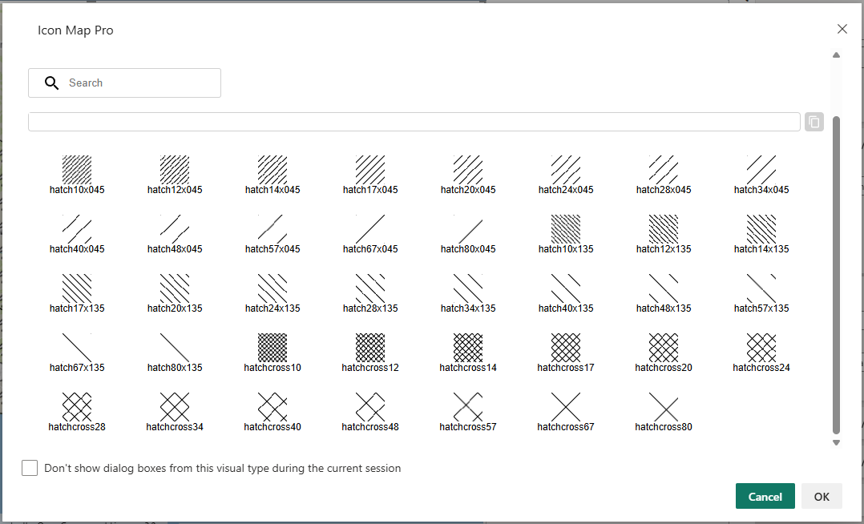Choose the hatch20x045 hatch pattern
The width and height of the screenshot is (864, 524).
pyautogui.click(x=468, y=170)
